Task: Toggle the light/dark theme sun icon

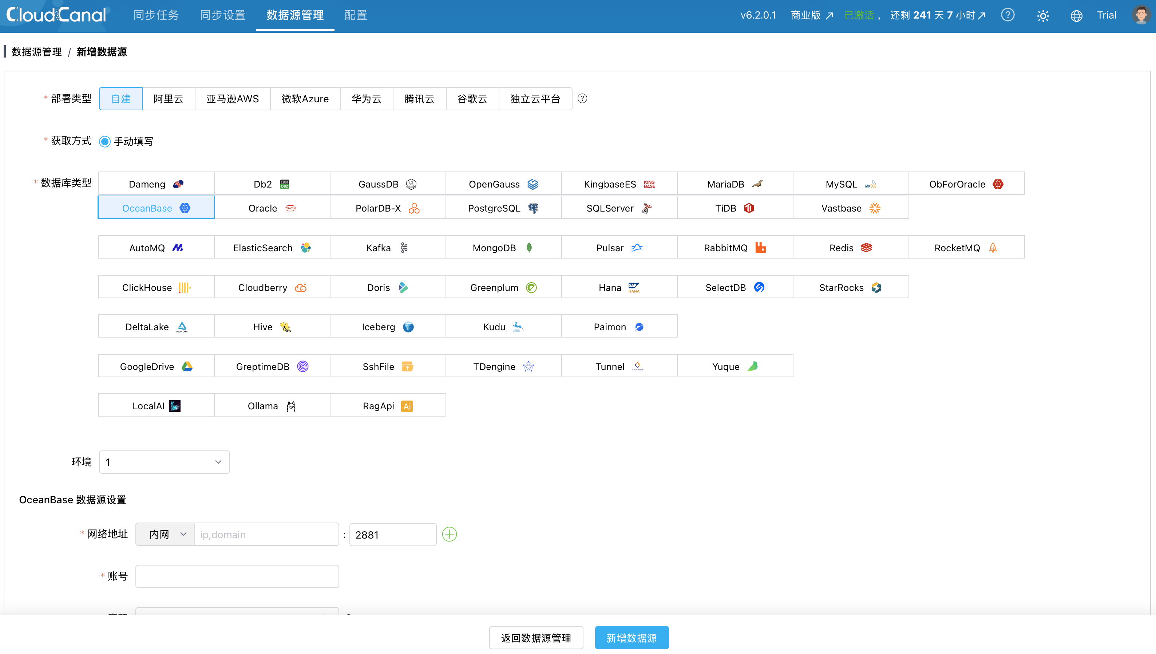Action: 1042,16
